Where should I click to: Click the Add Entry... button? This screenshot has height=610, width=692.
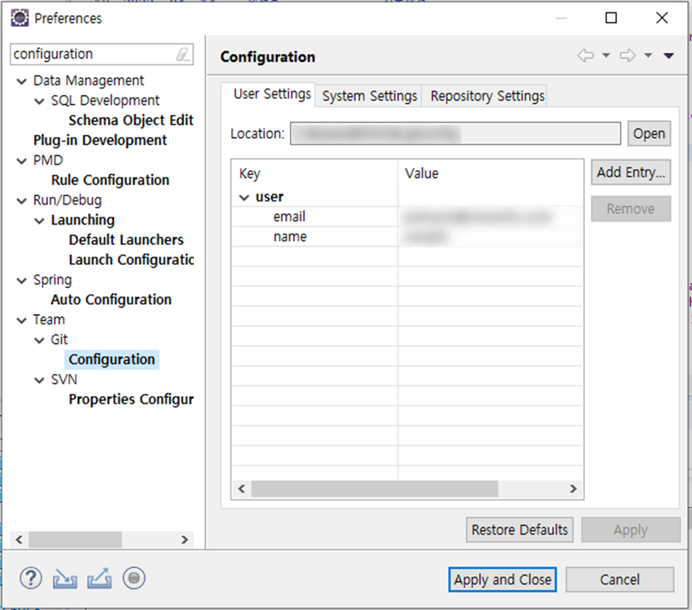[x=630, y=172]
